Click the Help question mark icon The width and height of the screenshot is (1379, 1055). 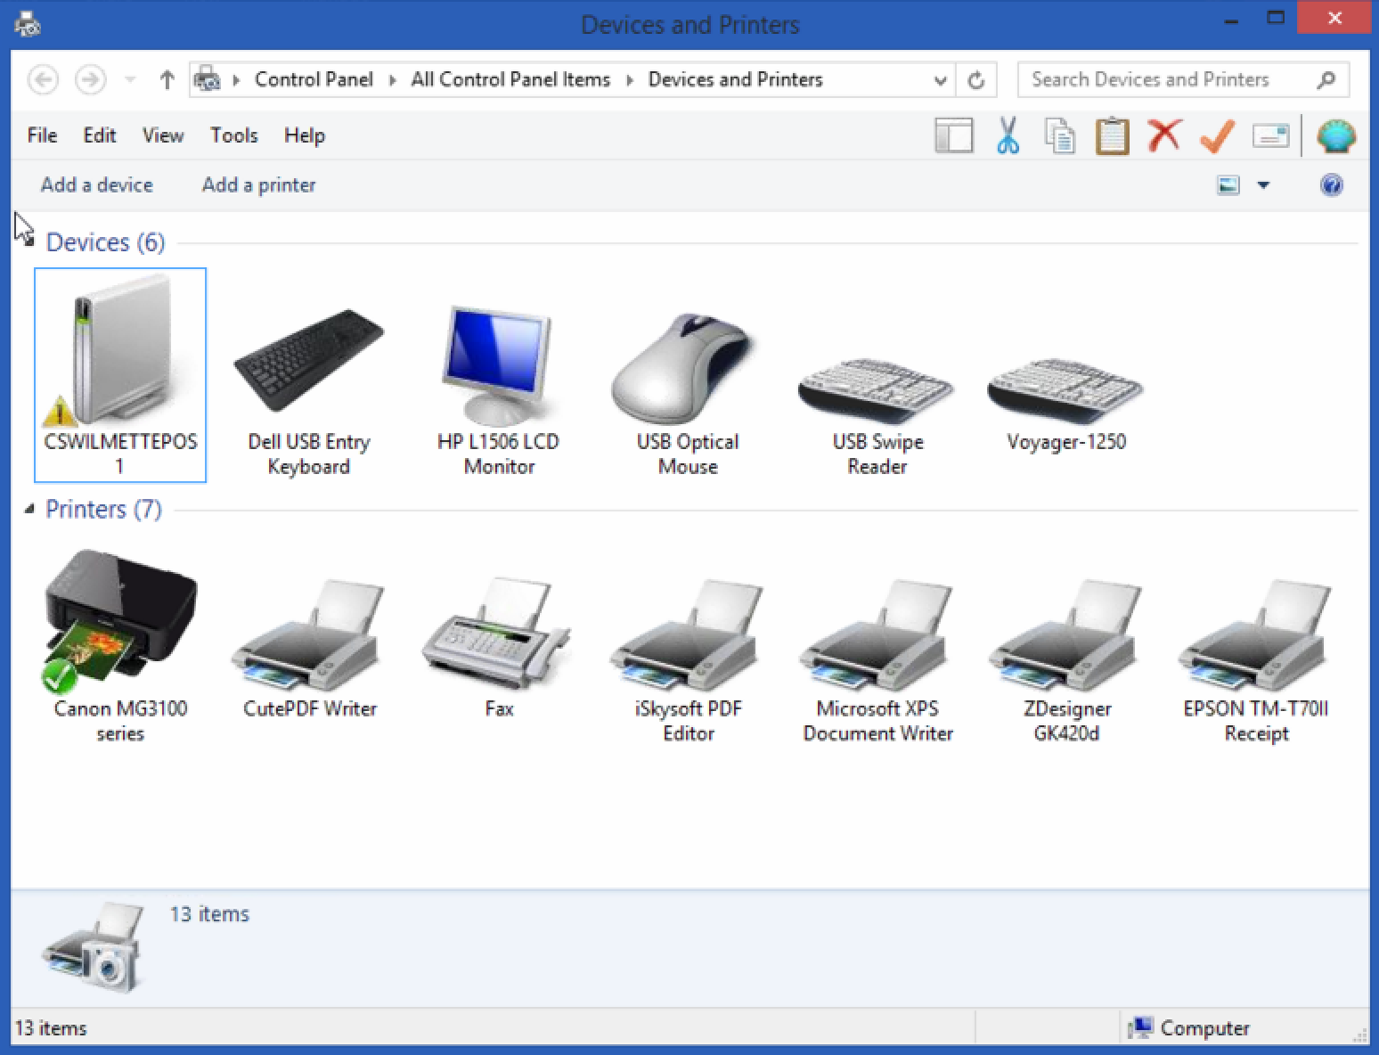[1332, 184]
